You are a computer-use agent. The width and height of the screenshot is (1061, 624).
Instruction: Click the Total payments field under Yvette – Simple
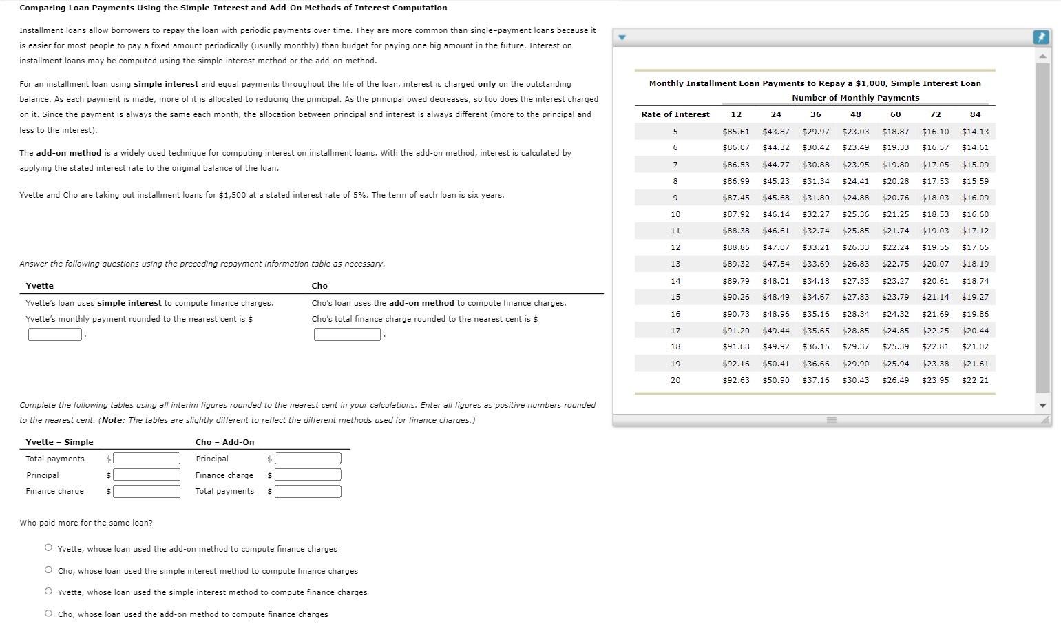[146, 458]
